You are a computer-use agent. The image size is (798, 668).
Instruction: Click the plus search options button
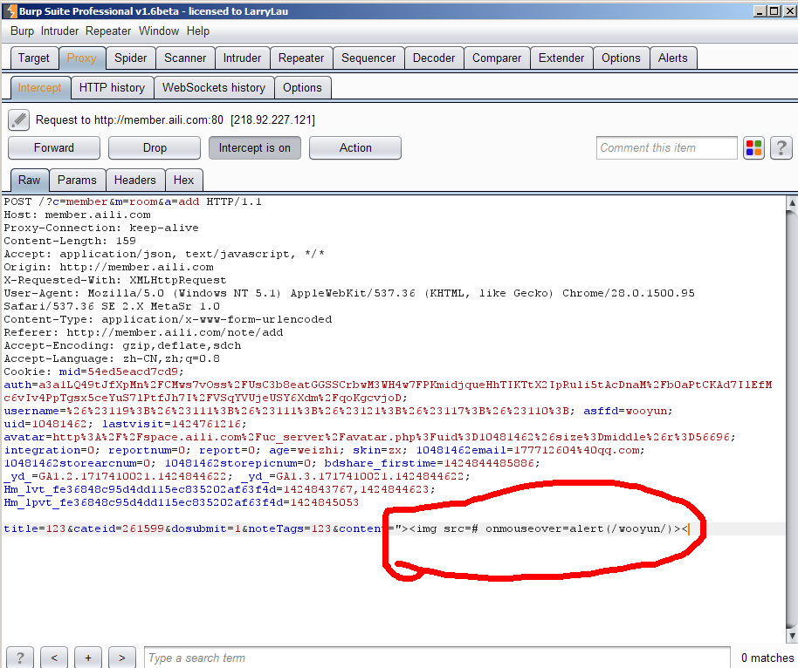pos(88,658)
